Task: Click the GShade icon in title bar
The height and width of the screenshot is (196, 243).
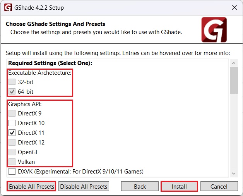Action: [x=7, y=7]
